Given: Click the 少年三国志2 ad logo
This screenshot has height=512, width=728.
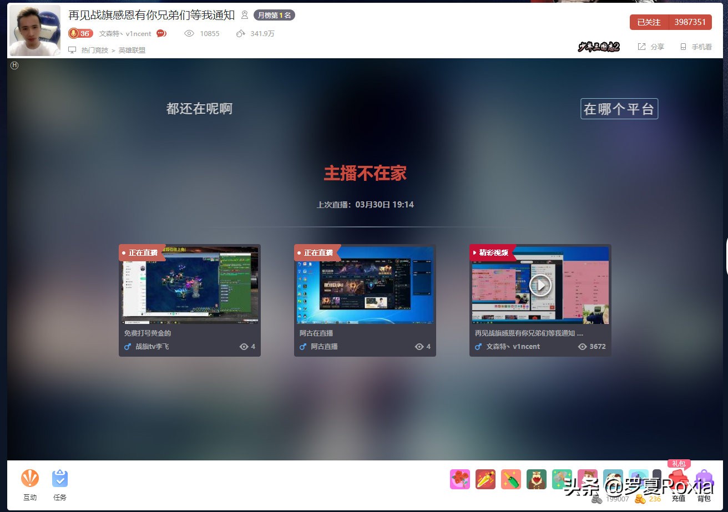Looking at the screenshot, I should click(x=599, y=47).
